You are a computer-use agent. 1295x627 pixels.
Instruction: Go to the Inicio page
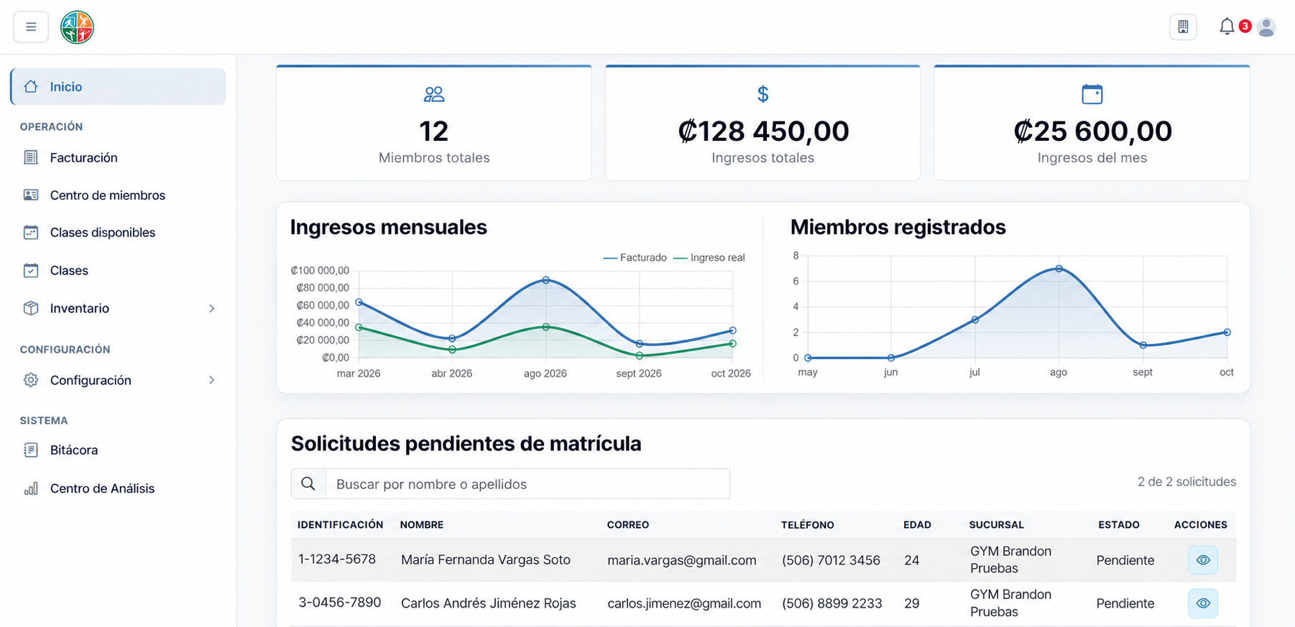[119, 87]
